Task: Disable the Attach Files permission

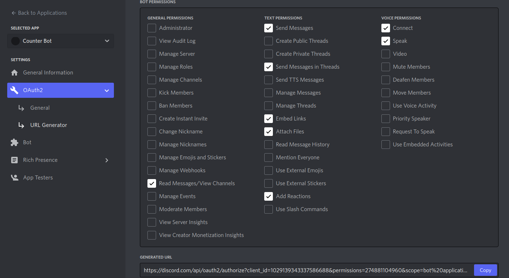Action: pyautogui.click(x=269, y=132)
